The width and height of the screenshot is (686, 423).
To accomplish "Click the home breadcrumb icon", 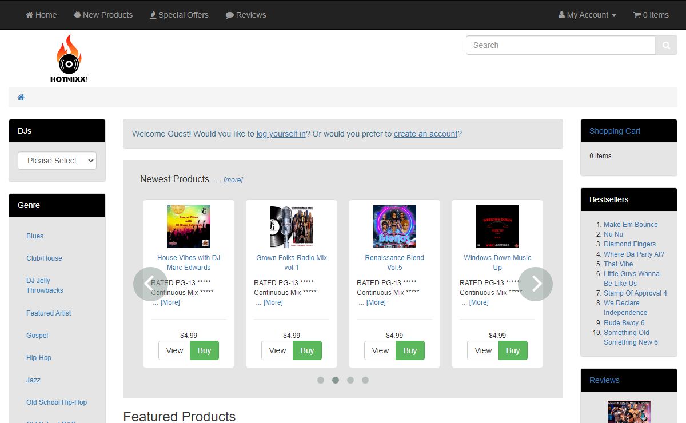I will [21, 97].
